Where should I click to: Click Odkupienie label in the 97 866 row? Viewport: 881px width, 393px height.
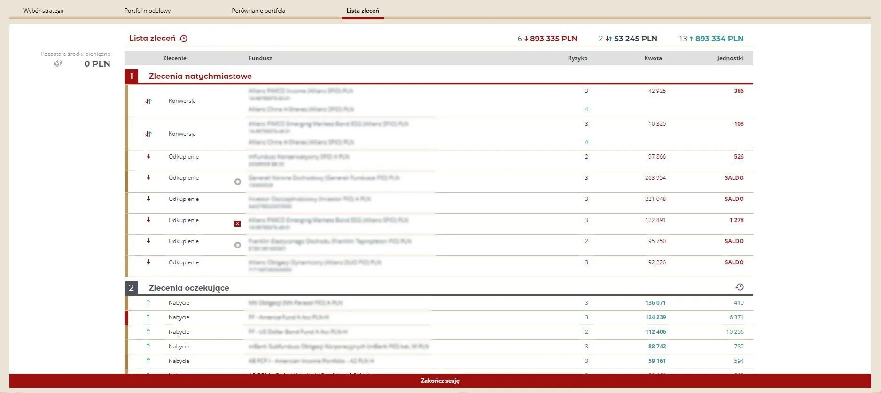tap(184, 157)
